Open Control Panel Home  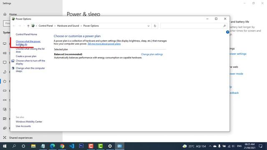pos(26,34)
